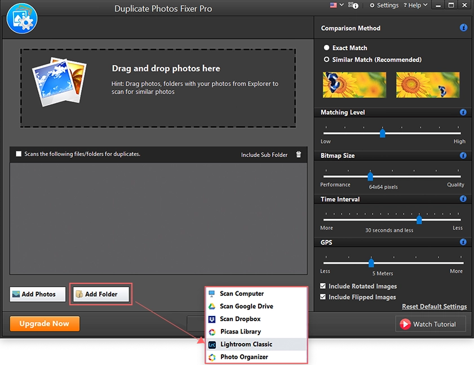Click the Matching Level slider handle

click(x=382, y=133)
